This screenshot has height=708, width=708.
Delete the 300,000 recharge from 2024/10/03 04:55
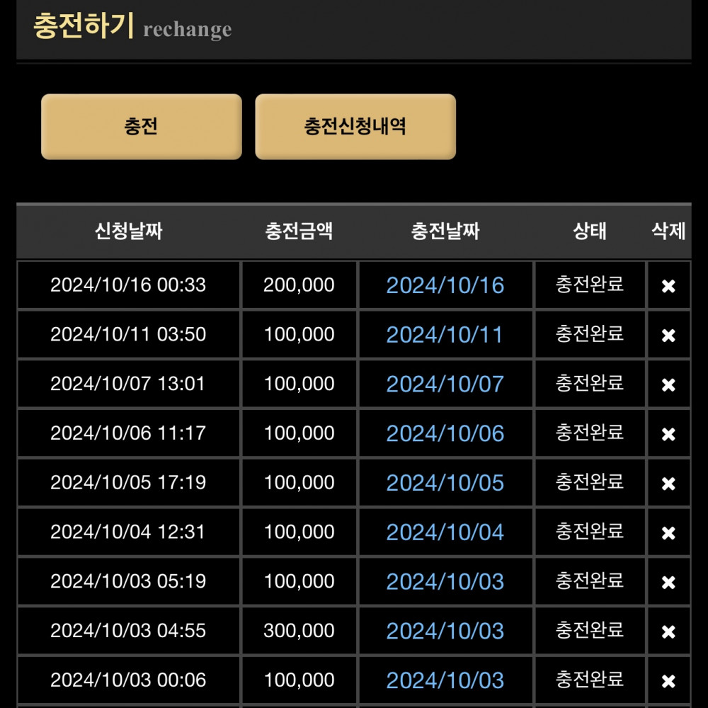pyautogui.click(x=668, y=632)
